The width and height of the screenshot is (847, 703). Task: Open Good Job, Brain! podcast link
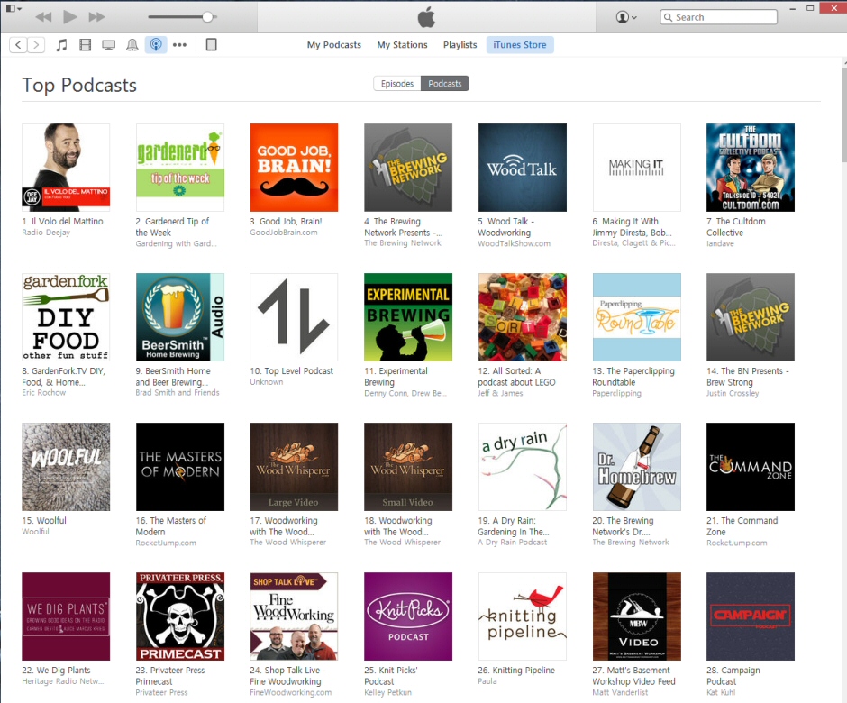point(290,222)
